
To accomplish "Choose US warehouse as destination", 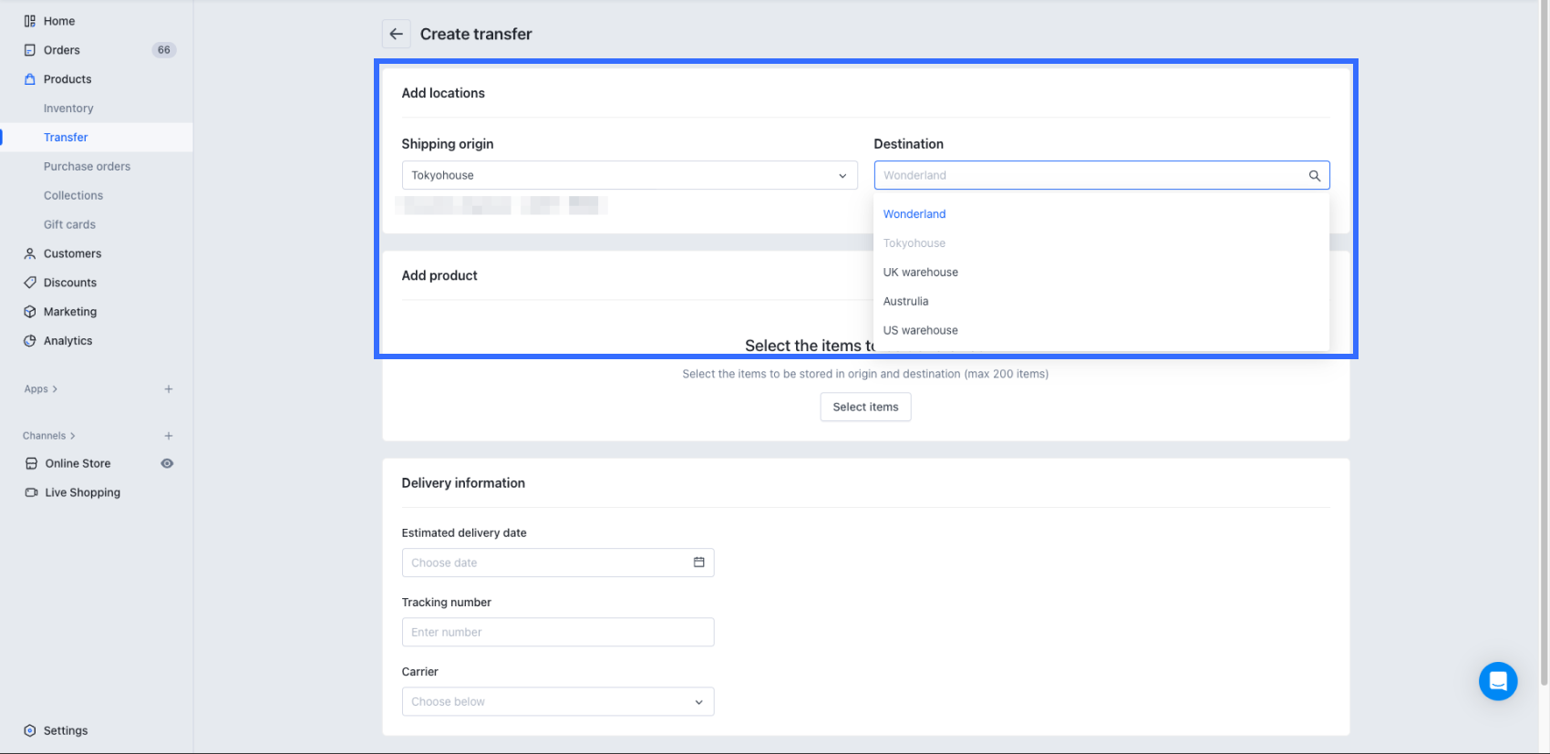I will (x=920, y=331).
